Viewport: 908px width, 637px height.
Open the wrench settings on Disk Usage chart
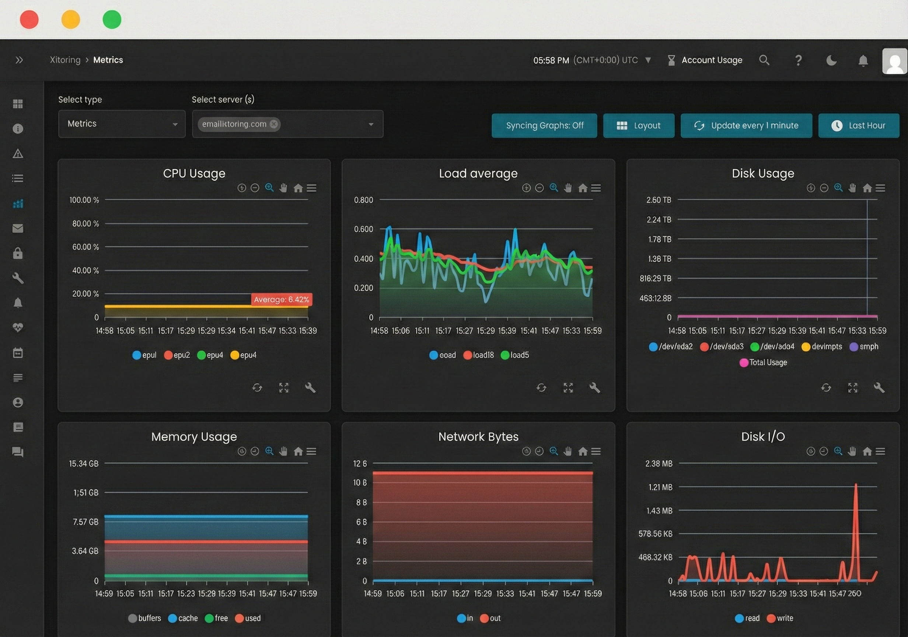tap(880, 388)
